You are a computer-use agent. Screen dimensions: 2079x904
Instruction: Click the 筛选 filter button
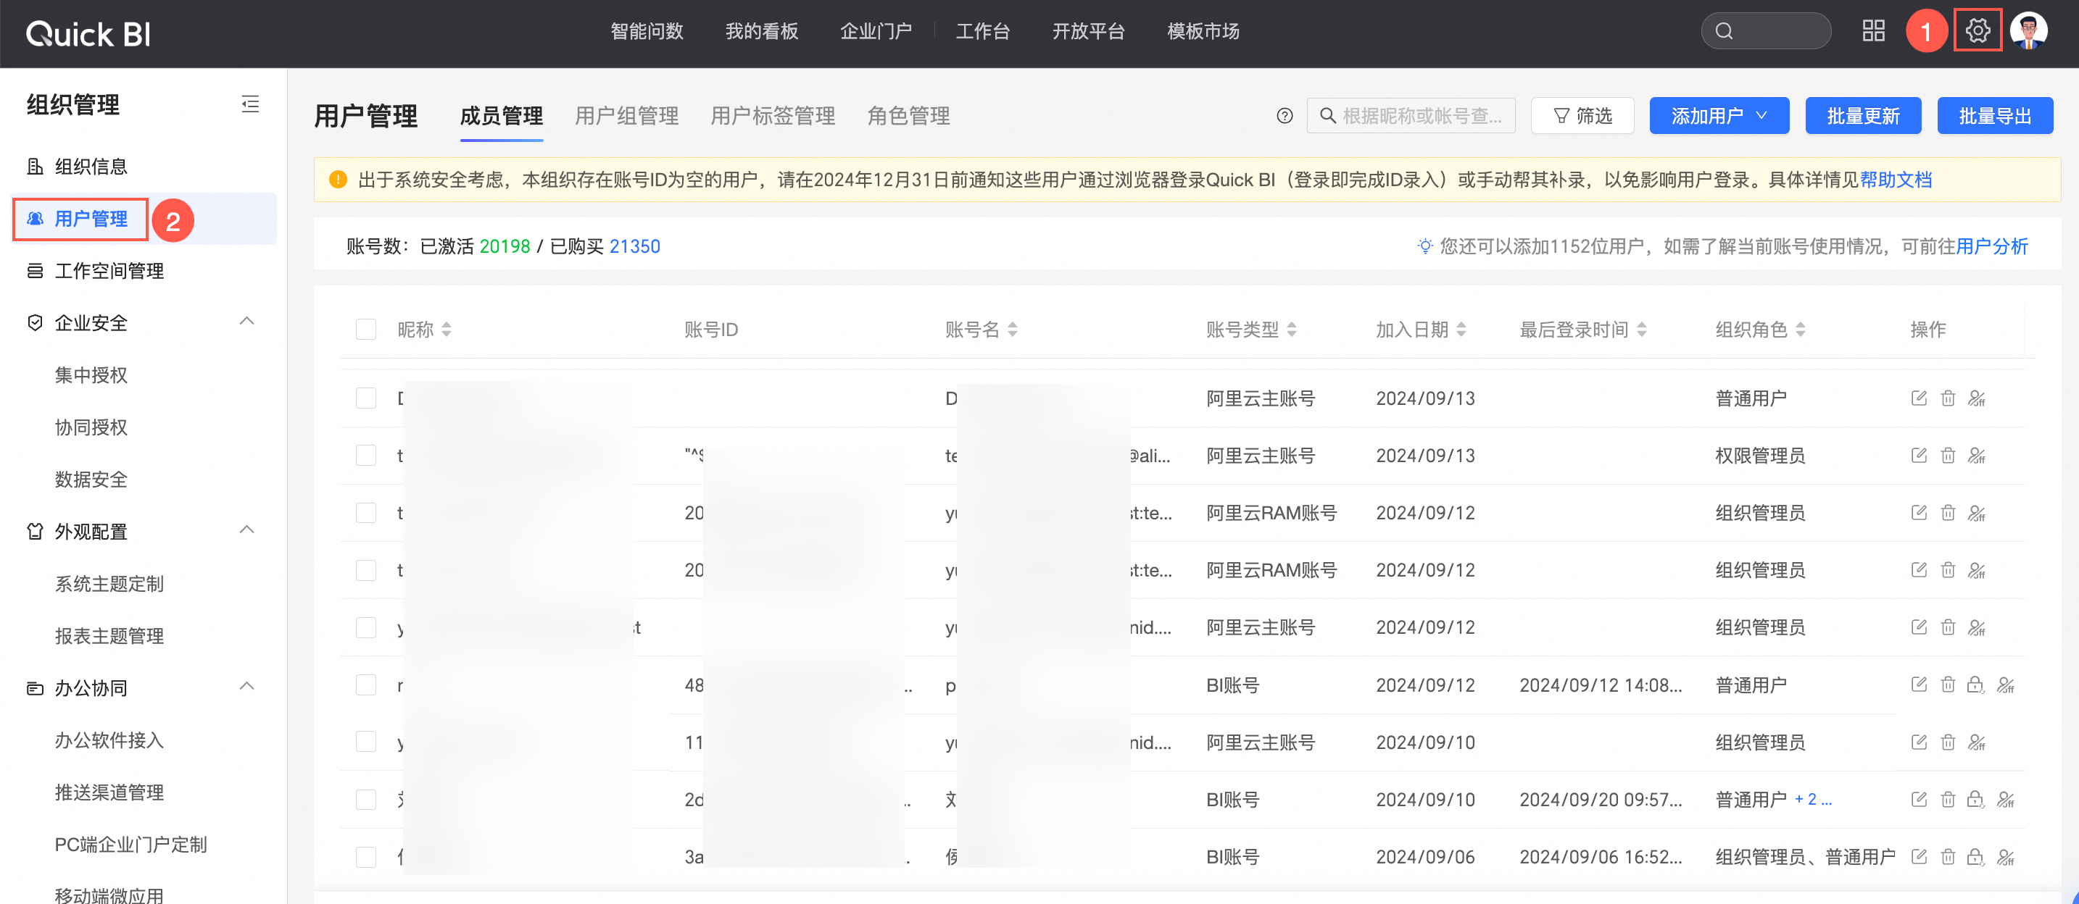tap(1582, 116)
